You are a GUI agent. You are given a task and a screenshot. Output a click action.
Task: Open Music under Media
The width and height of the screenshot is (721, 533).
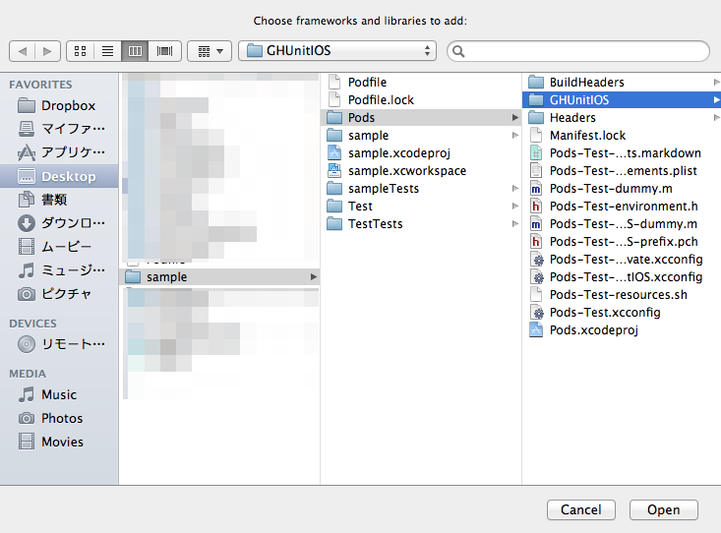(59, 394)
